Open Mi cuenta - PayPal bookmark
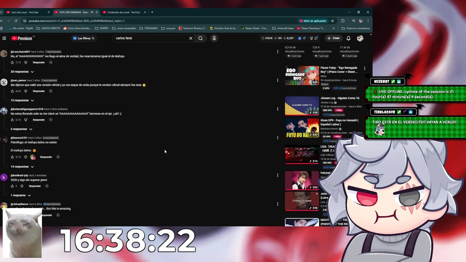 (20, 28)
